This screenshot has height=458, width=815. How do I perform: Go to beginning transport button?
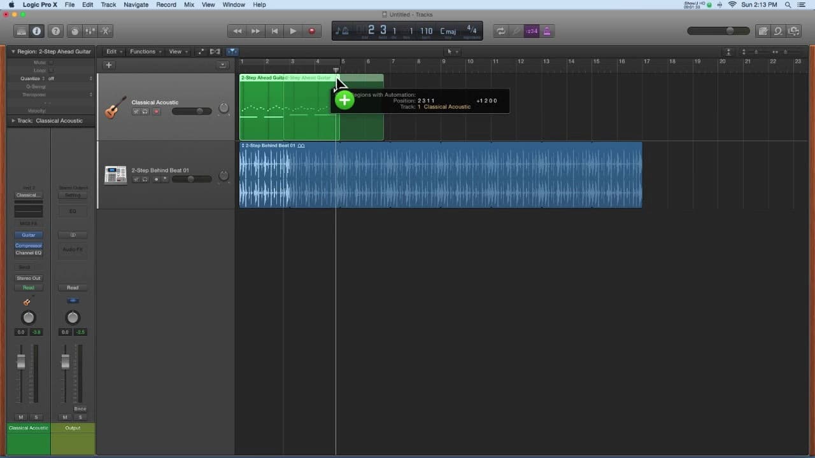[274, 31]
